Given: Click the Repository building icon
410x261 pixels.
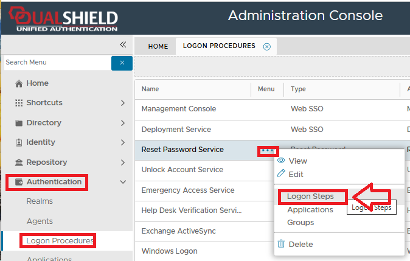Looking at the screenshot, I should point(19,162).
